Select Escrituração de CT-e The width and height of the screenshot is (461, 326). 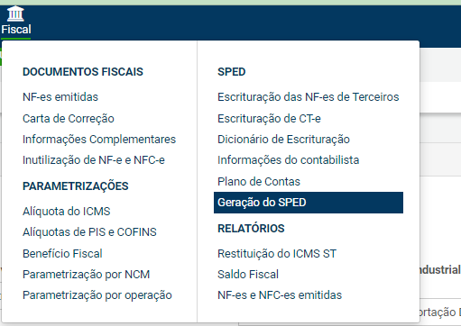[269, 119]
